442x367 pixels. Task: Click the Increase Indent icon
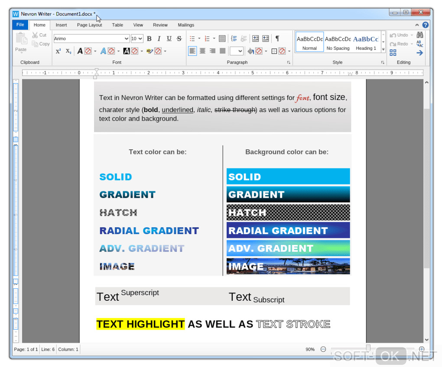(255, 39)
